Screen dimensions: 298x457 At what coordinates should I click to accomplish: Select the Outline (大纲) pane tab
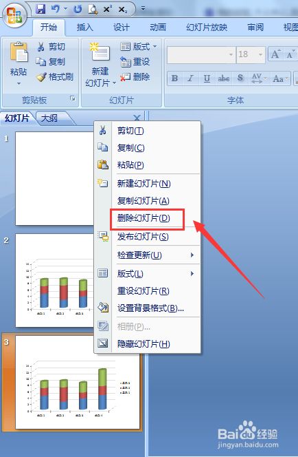[x=50, y=118]
